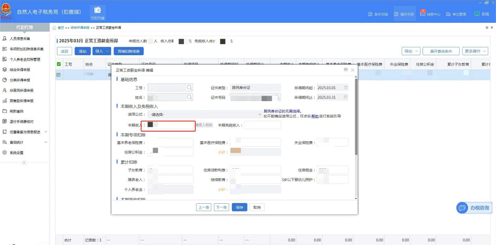Open 代扣代缴 module icon in header
The image size is (496, 245).
pos(97,12)
